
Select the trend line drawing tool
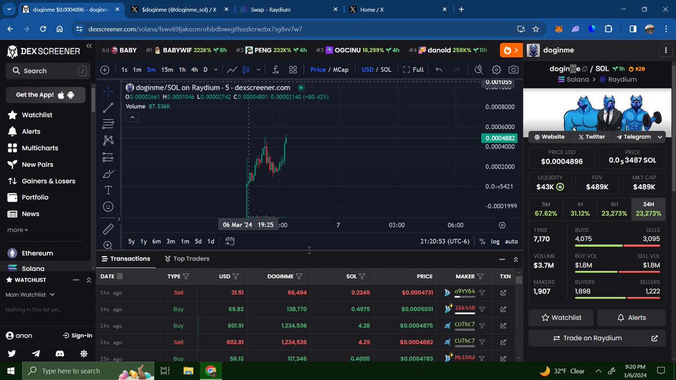click(x=108, y=108)
